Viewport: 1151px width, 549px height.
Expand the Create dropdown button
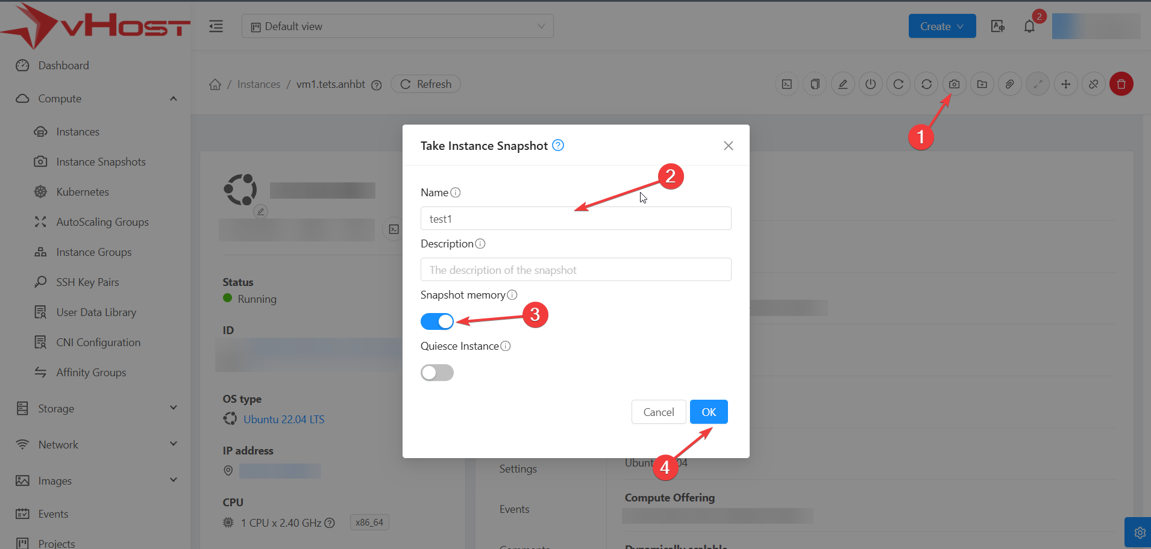[x=941, y=26]
